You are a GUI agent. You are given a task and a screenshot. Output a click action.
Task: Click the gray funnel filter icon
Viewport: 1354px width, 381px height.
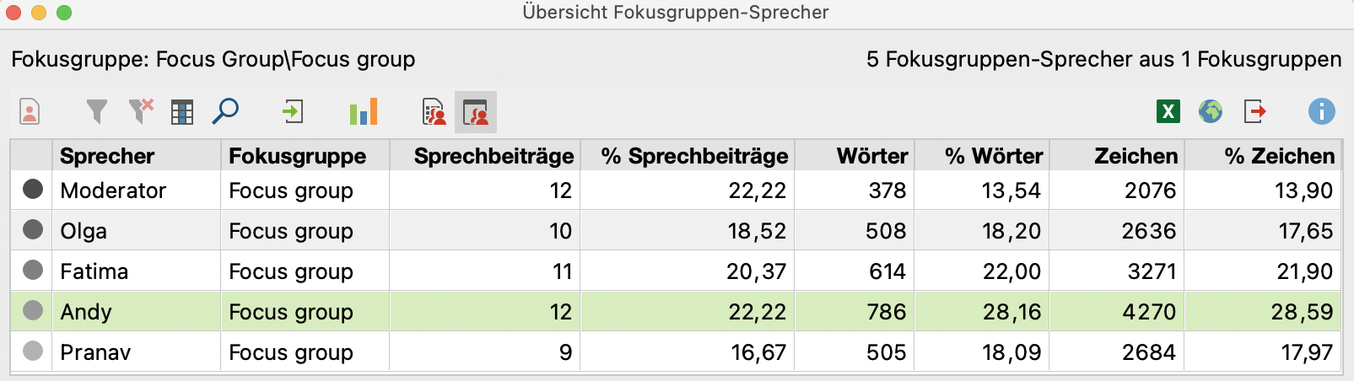[97, 111]
